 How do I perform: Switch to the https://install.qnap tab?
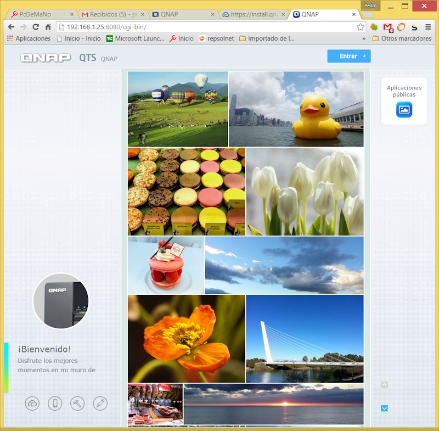(x=251, y=14)
